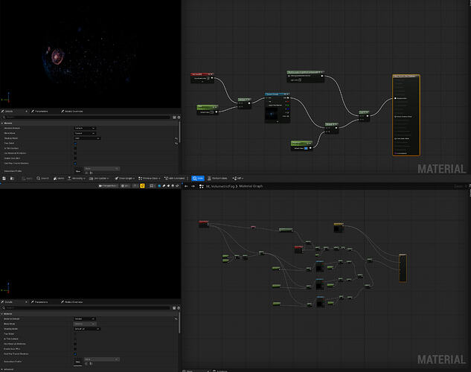Open Shading Model dropdown in lower Details panel
This screenshot has width=471, height=372.
(86, 328)
